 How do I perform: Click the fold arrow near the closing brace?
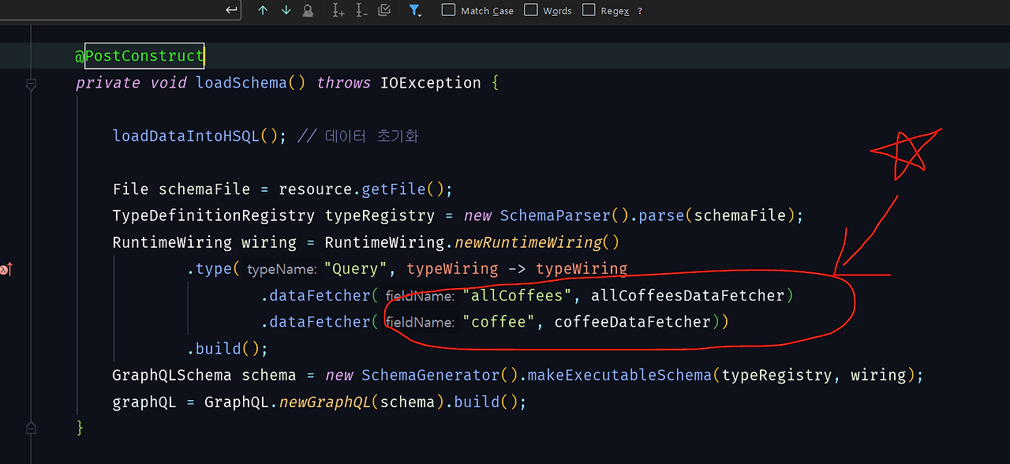31,427
